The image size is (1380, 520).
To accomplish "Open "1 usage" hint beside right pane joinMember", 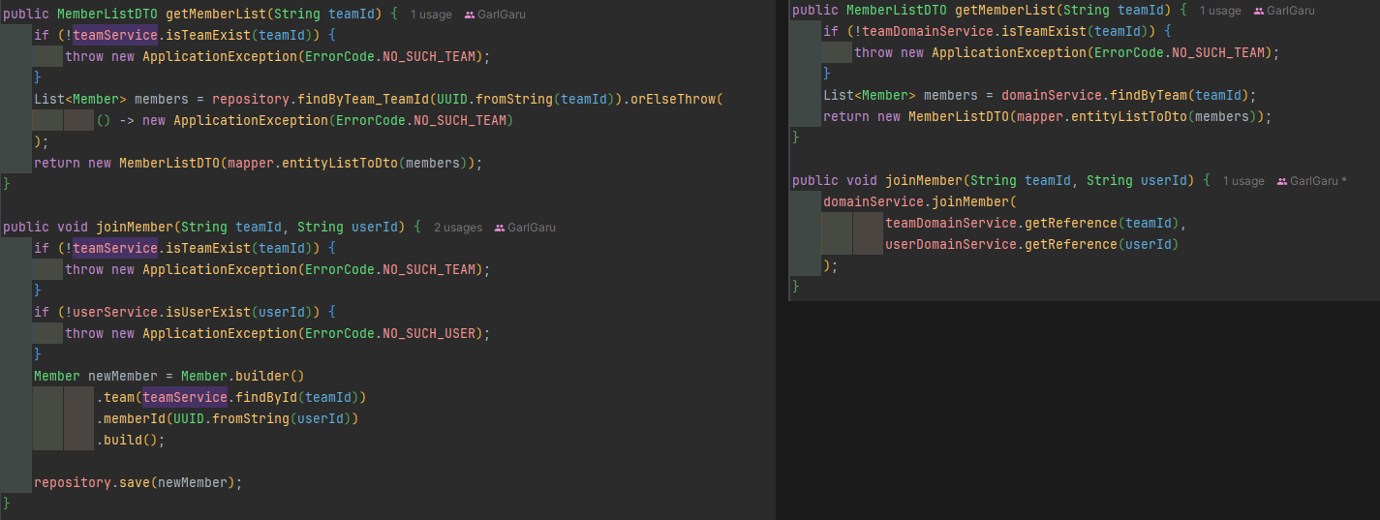I will [x=1242, y=181].
